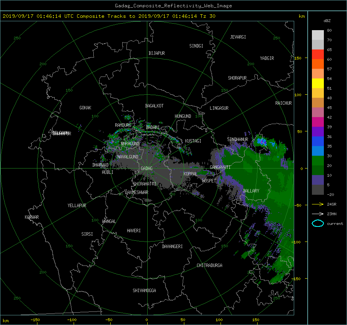Click the title Gadag_Composite_Reflectivity_Web_Image
The height and width of the screenshot is (325, 347).
[x=173, y=6]
